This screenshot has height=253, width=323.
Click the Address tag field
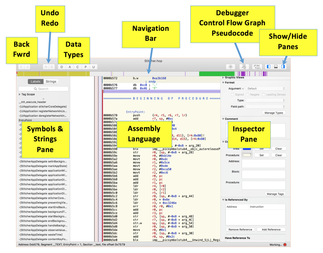[264, 163]
